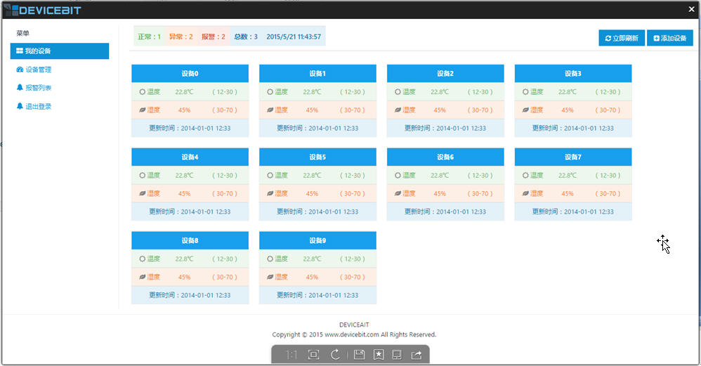
Task: Click the temperature sun icon in 设备0 card
Action: click(x=143, y=92)
